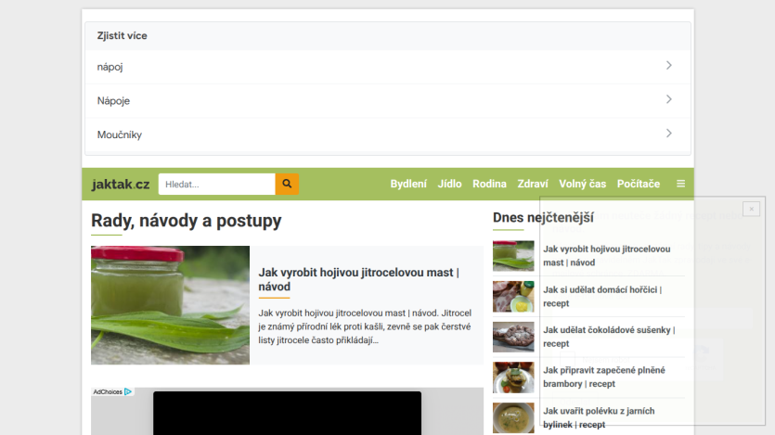Open 'Jak udělat čokoládové sušenky' link
This screenshot has width=775, height=435.
click(609, 337)
